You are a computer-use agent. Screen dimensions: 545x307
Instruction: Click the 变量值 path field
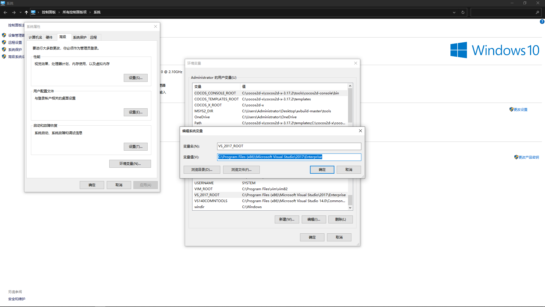tap(289, 157)
